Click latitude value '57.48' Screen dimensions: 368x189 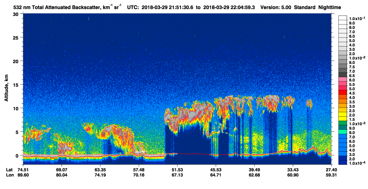[138, 170]
